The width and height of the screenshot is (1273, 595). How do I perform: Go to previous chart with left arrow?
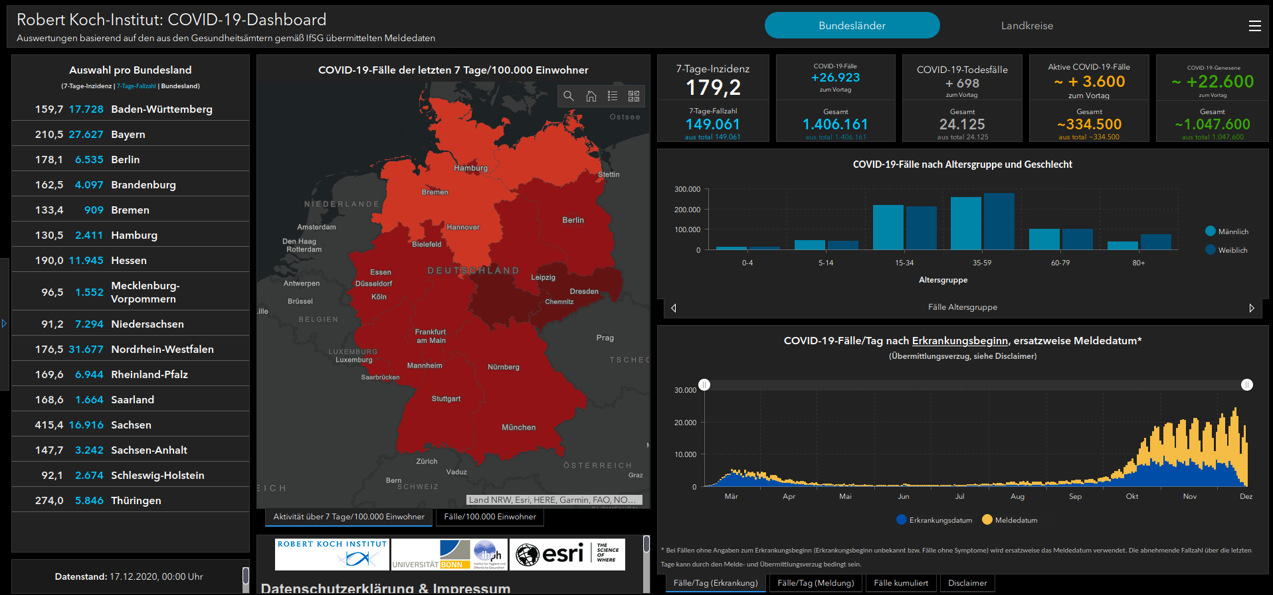674,308
